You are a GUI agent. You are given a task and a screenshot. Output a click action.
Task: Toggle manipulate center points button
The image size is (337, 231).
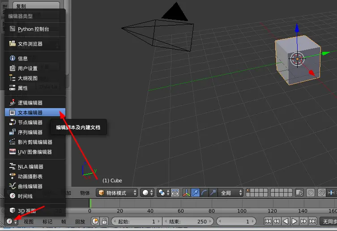[175, 193]
